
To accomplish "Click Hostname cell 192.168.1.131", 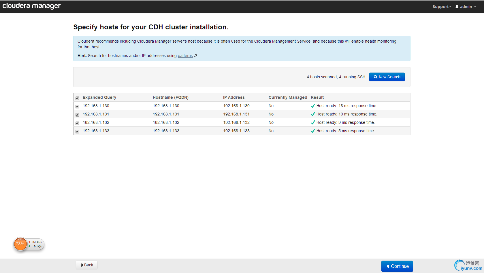I will [166, 114].
